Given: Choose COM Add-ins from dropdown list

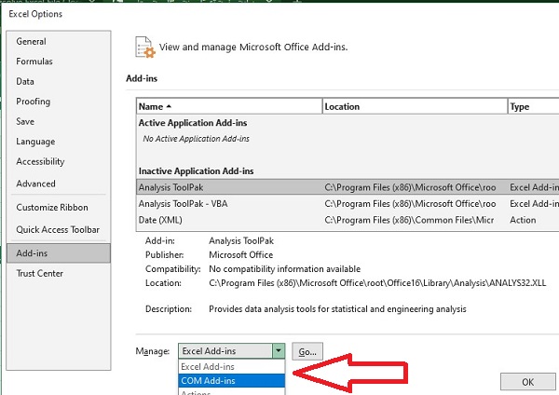Looking at the screenshot, I should tap(208, 380).
